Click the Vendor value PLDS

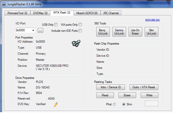(39, 82)
